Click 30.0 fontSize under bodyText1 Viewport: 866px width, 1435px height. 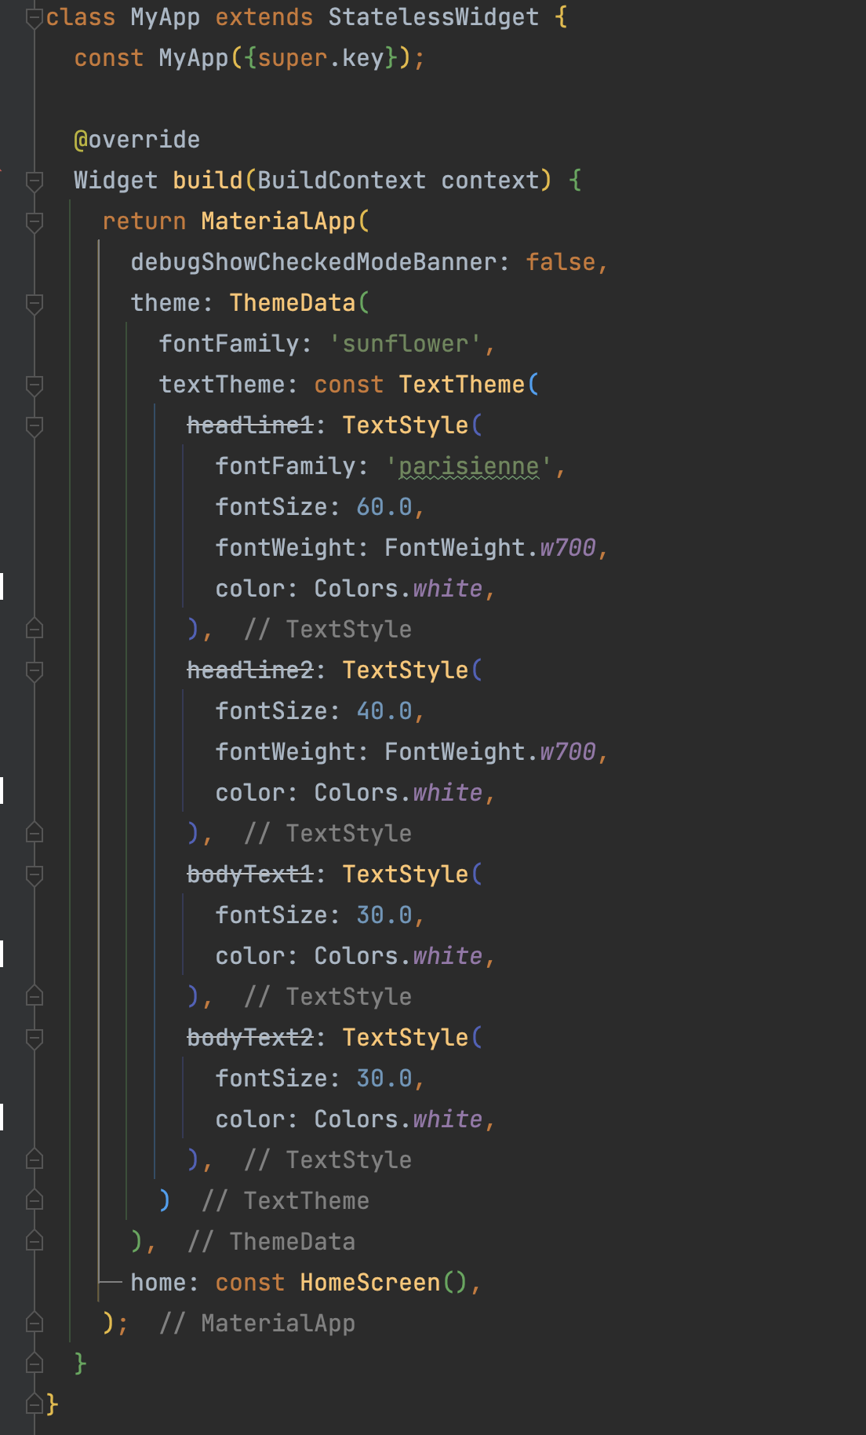[x=384, y=915]
